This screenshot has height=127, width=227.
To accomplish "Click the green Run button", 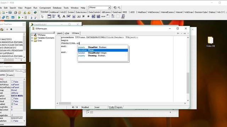I will [19, 17].
